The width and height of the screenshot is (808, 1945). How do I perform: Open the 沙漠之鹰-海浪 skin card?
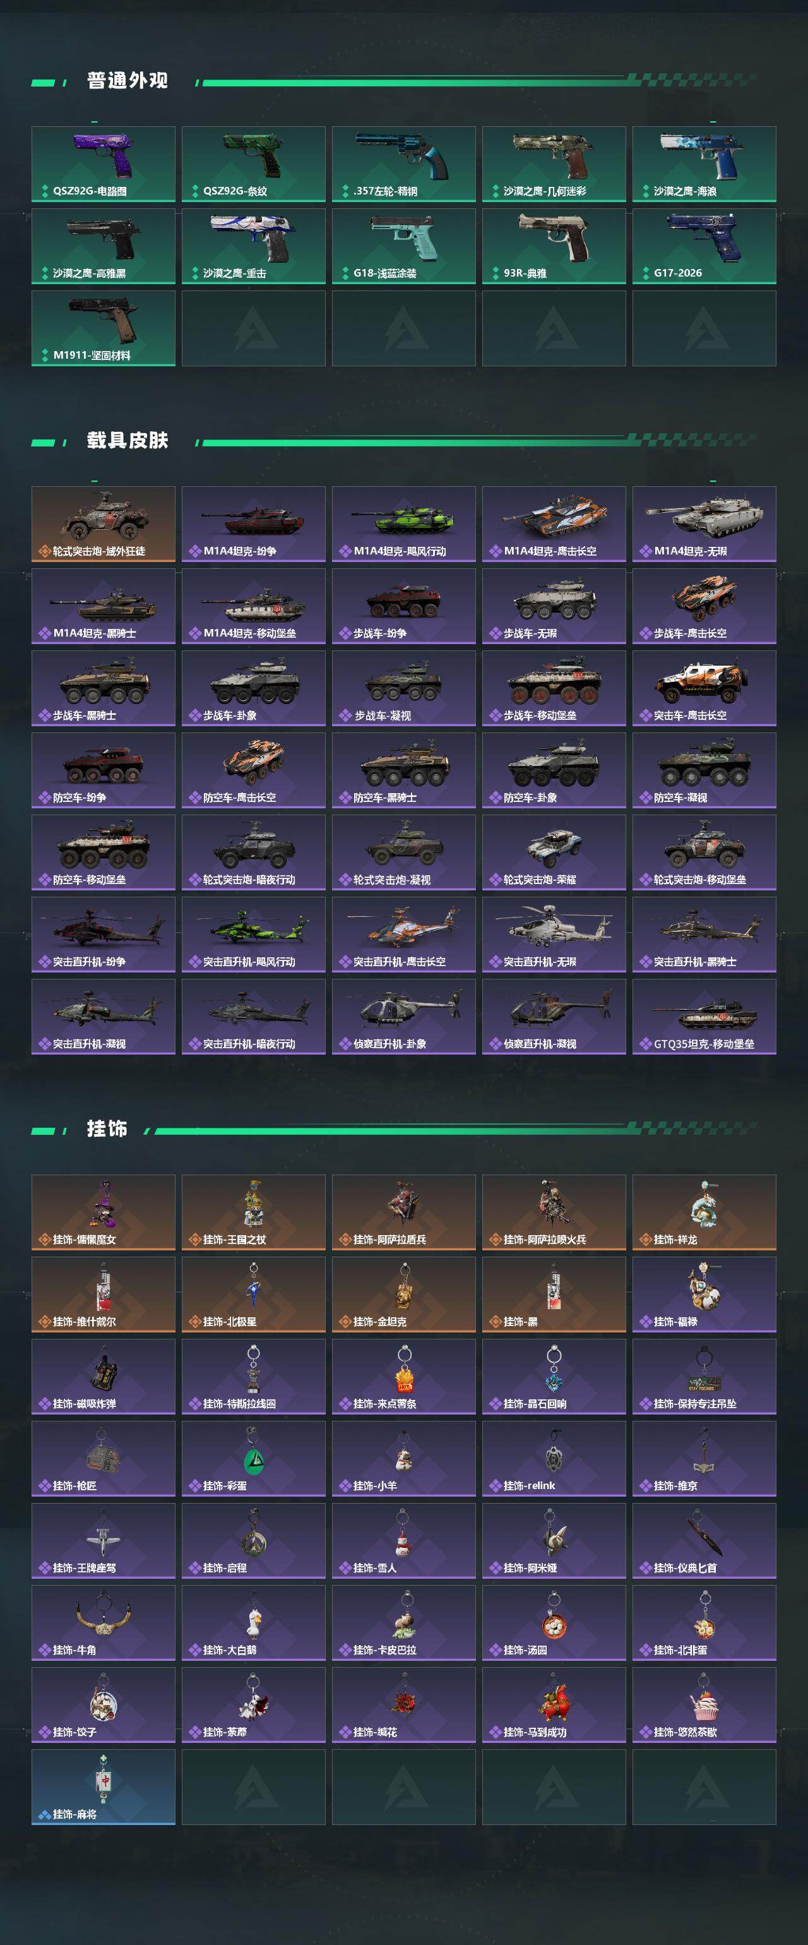tap(704, 164)
